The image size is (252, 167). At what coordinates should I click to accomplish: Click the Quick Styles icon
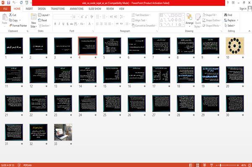click(198, 17)
